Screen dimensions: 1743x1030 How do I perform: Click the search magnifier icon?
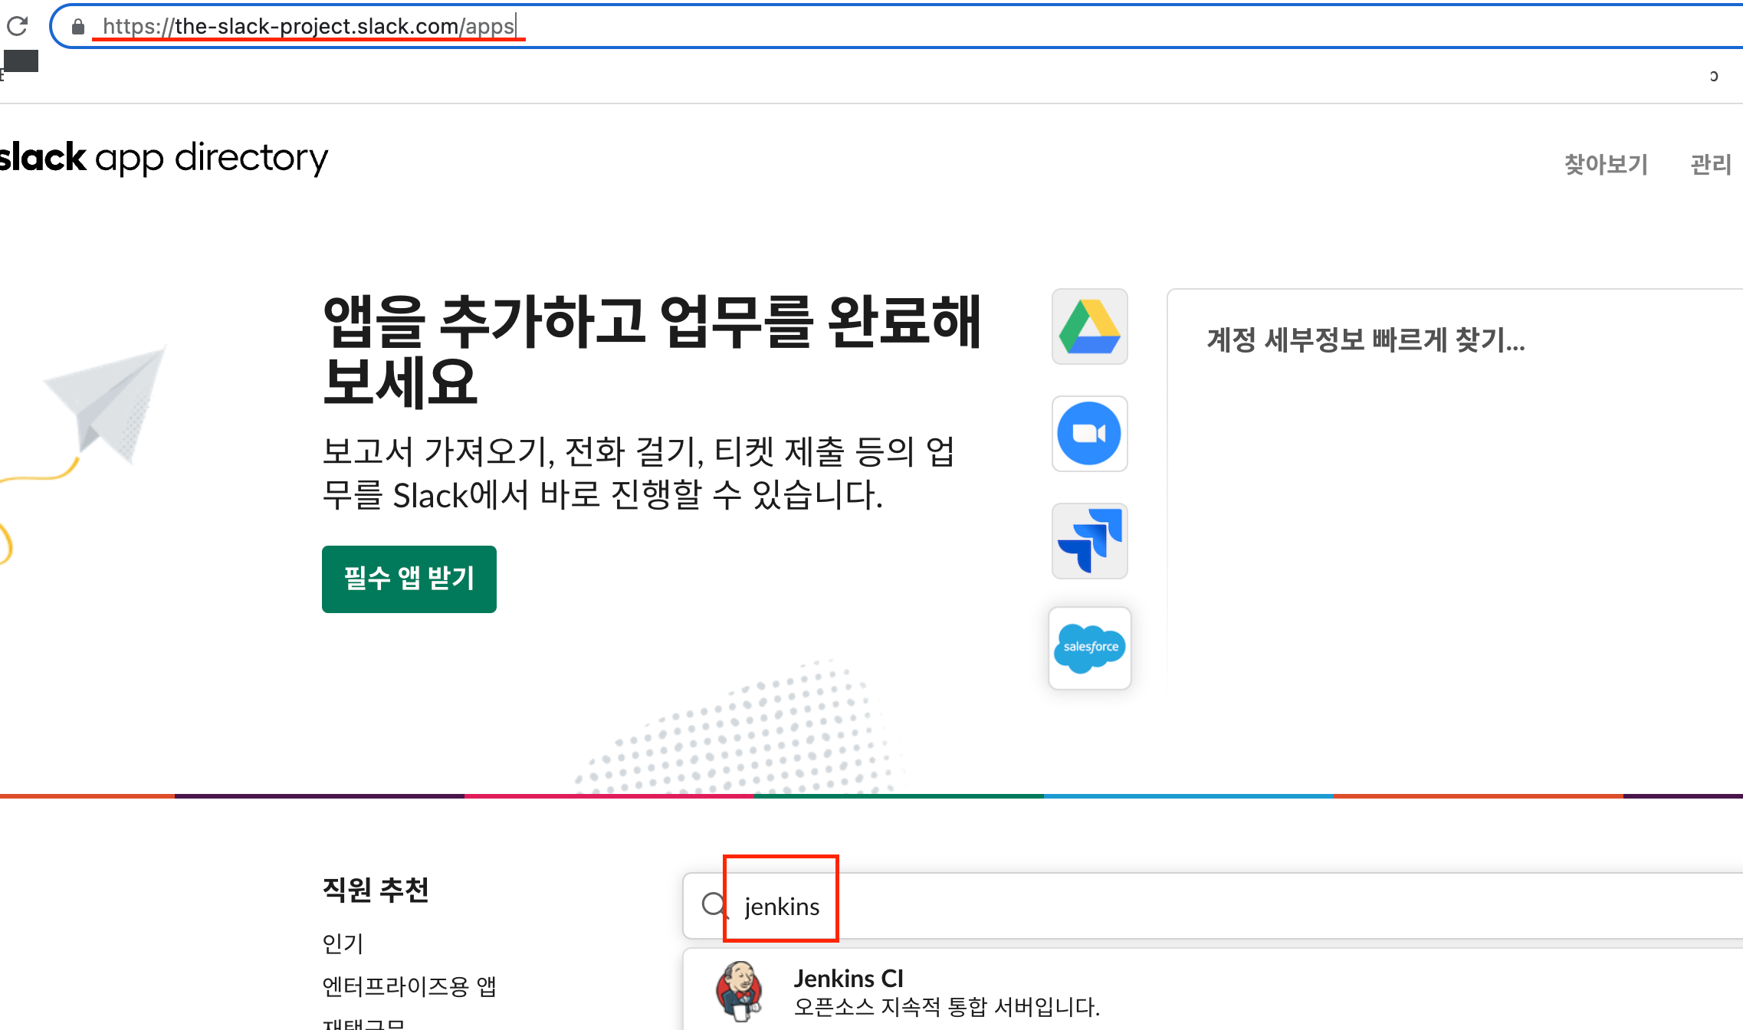pyautogui.click(x=714, y=905)
